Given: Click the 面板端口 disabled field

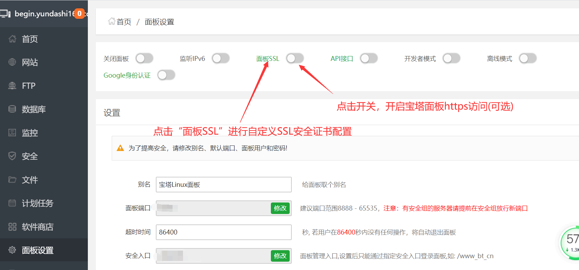Looking at the screenshot, I should pyautogui.click(x=224, y=208).
